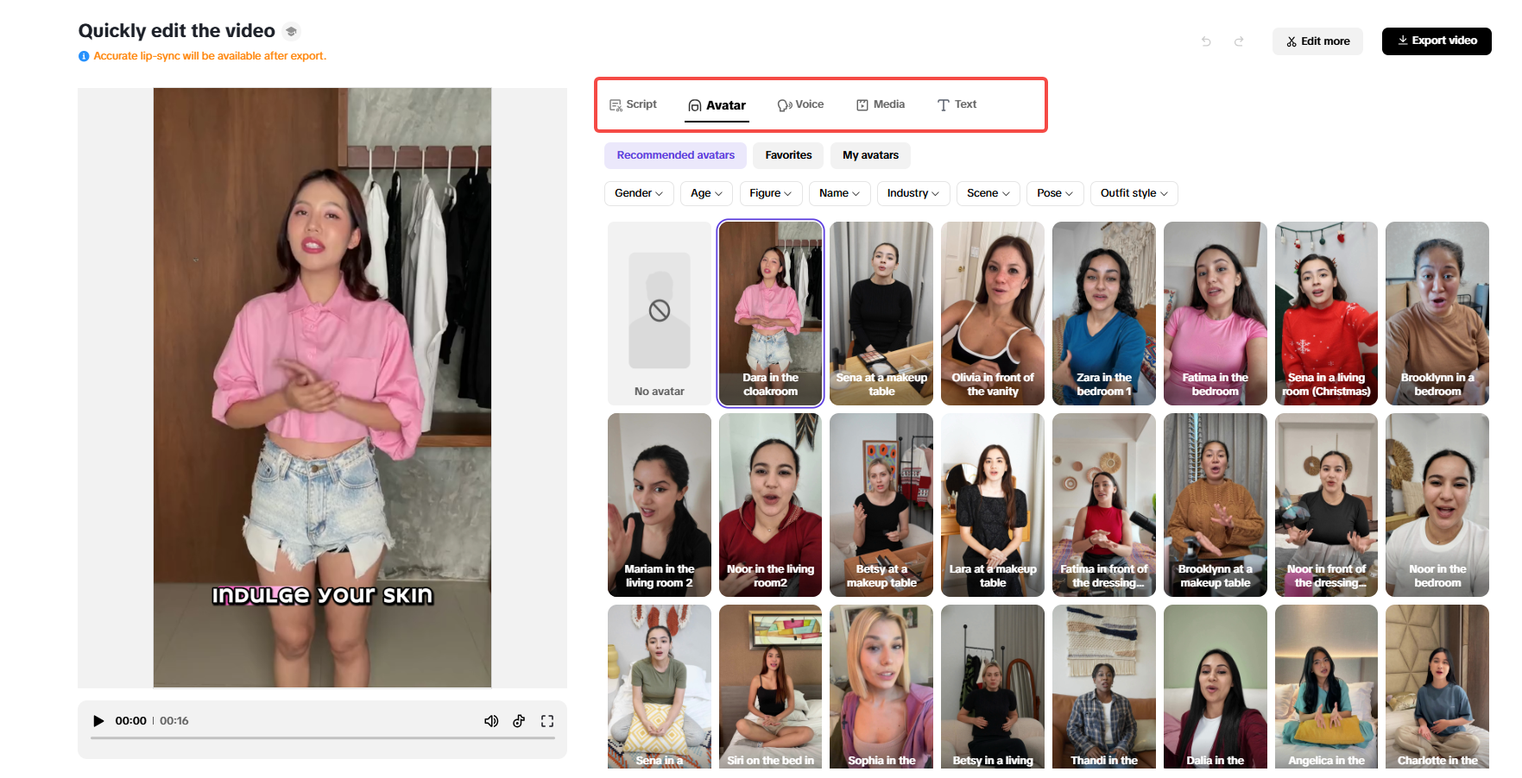Redo the last undone edit
Image resolution: width=1522 pixels, height=778 pixels.
1239,41
